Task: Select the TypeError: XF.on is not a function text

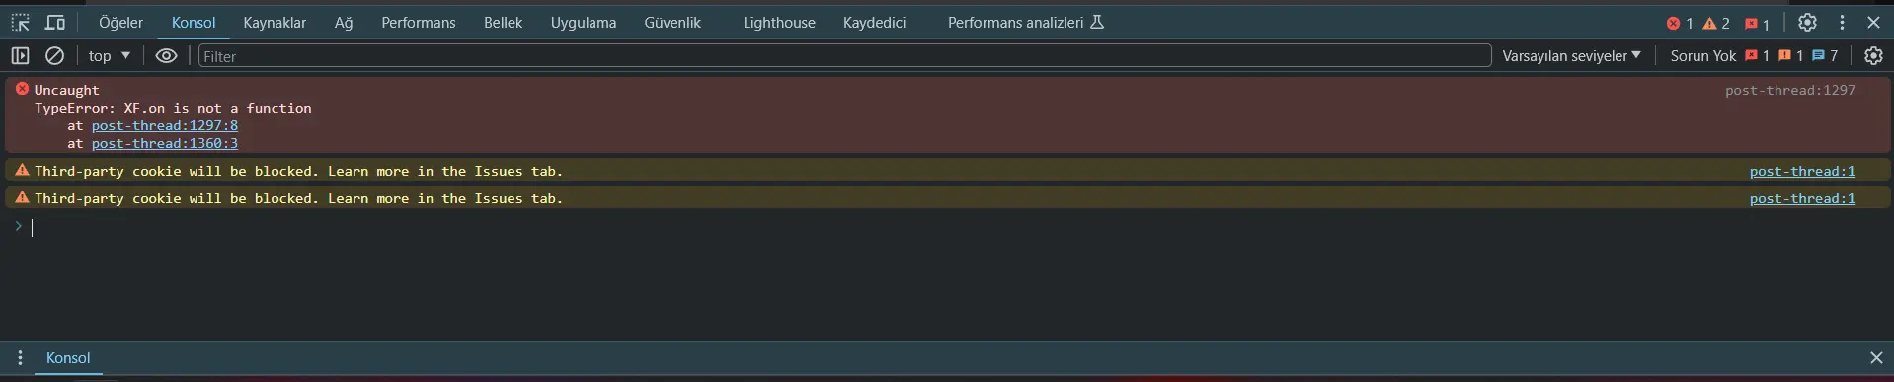Action: click(173, 108)
